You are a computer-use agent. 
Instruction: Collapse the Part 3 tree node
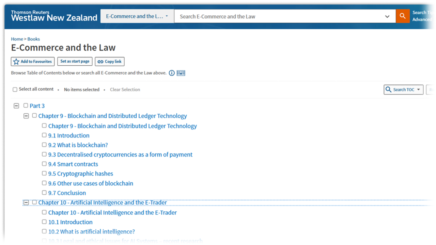coord(16,106)
